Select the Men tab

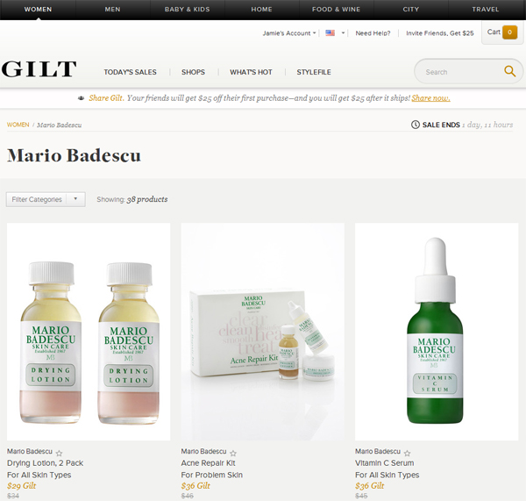[x=112, y=10]
